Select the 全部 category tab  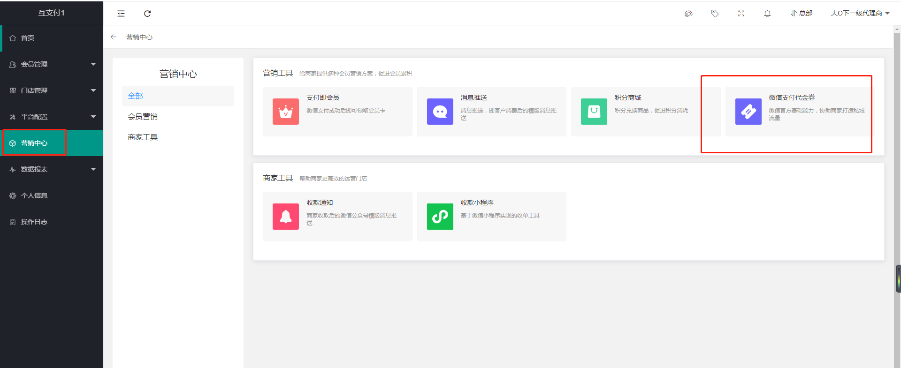click(x=178, y=96)
